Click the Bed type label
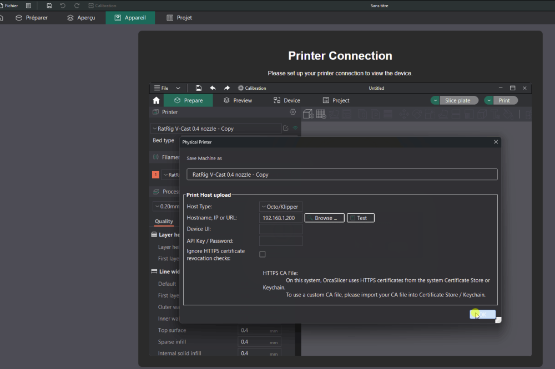The width and height of the screenshot is (555, 369). click(163, 140)
